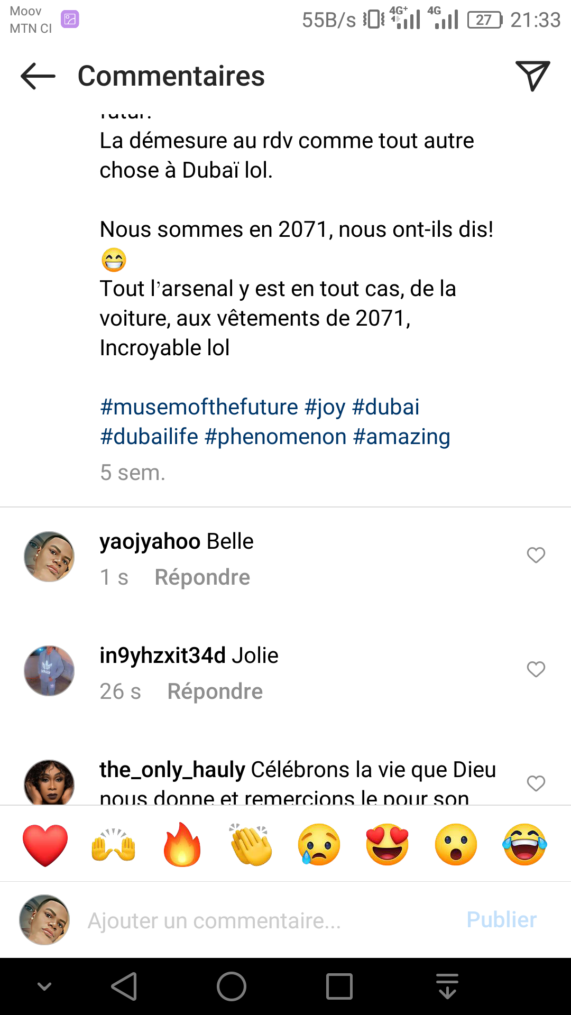
Task: Open the #dubailife hashtag
Action: (x=149, y=437)
